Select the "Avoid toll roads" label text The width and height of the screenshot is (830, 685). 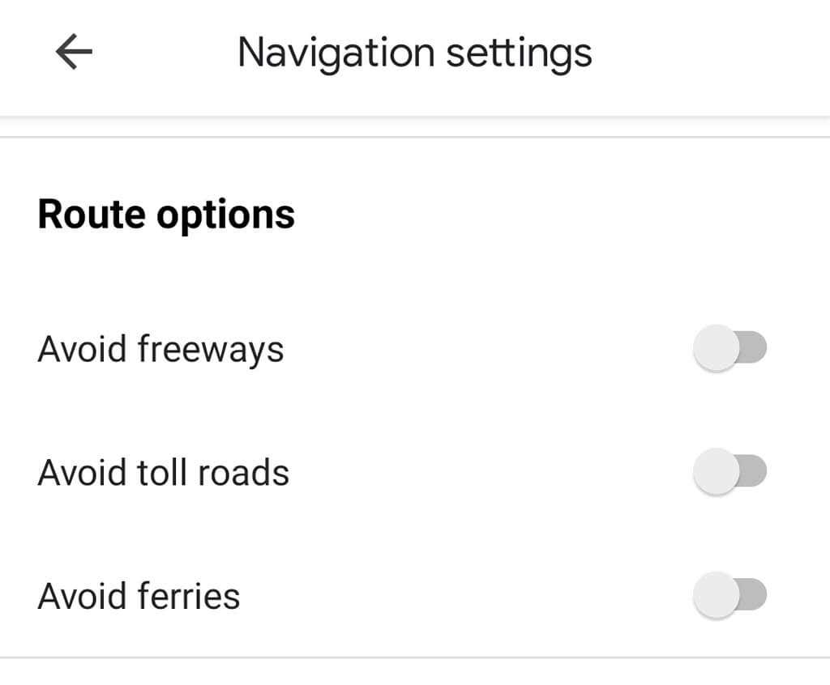click(x=163, y=473)
